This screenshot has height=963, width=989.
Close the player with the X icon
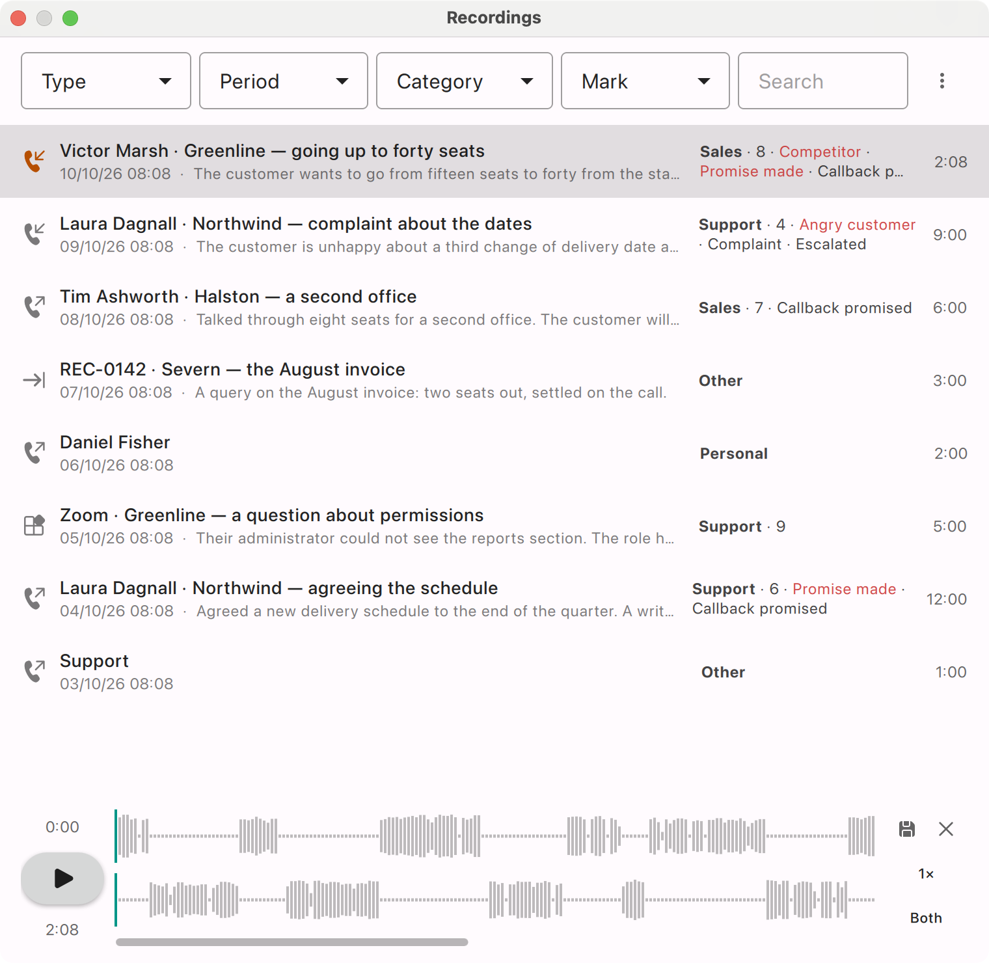[x=946, y=828]
